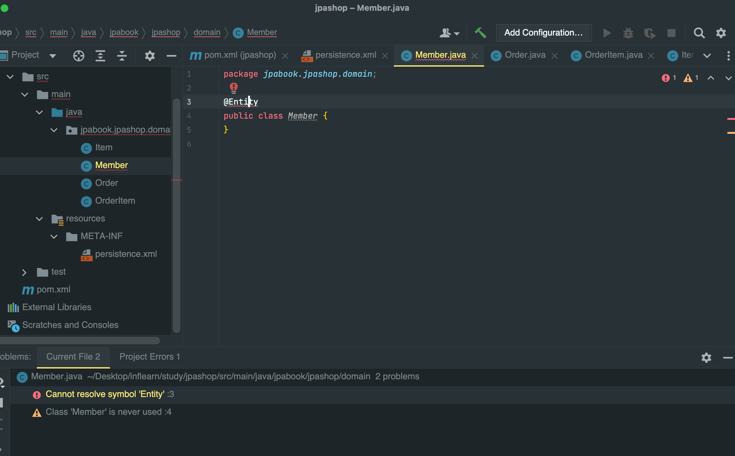735x456 pixels.
Task: Collapse the jpabook.jpashop.domain package
Action: (54, 130)
